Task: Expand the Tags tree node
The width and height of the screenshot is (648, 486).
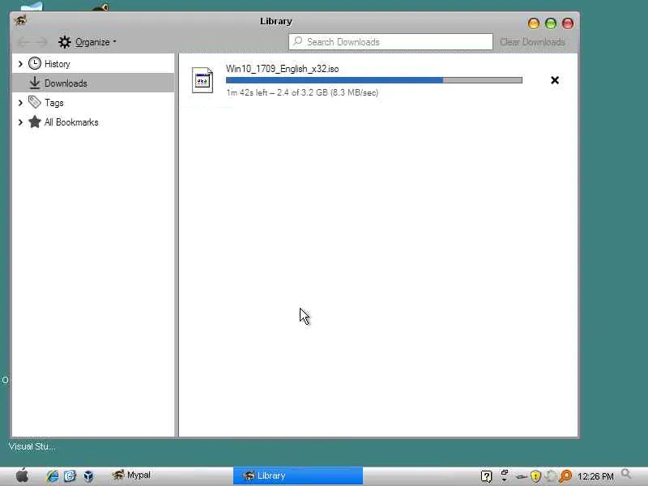Action: coord(20,103)
